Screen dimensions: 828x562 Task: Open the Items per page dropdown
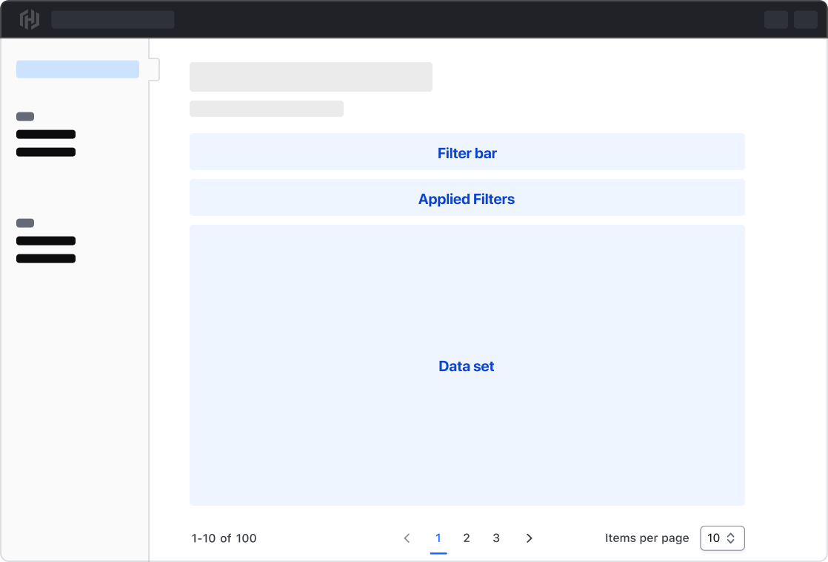point(722,538)
